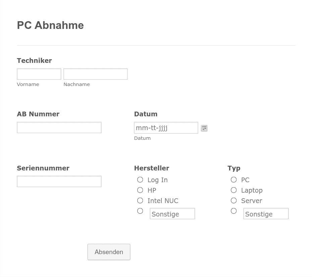Focus the Vorname text field
Viewport: 312px width, 277px height.
(39, 74)
